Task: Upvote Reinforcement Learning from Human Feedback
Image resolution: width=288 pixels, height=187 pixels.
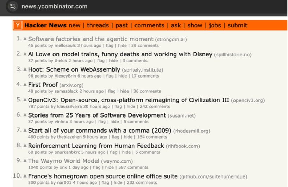Action: coord(25,146)
